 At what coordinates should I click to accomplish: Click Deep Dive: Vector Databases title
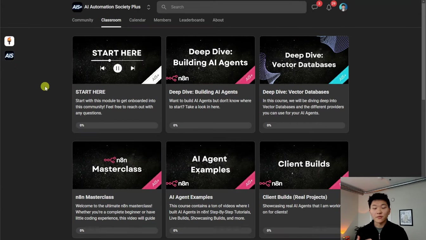tap(296, 92)
